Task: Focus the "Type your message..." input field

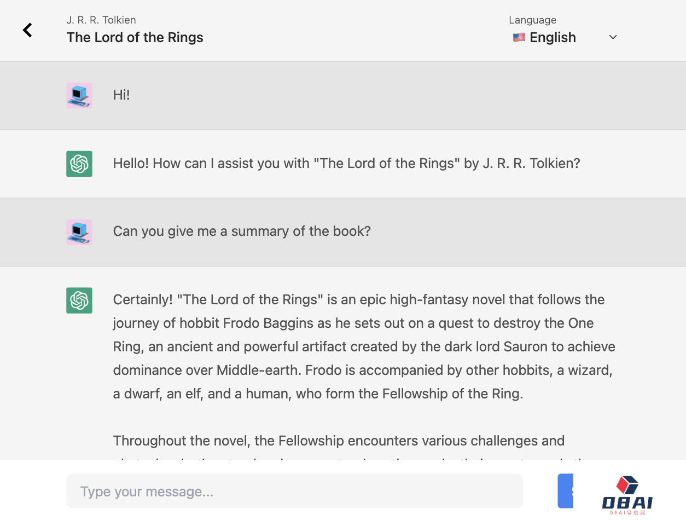Action: 294,491
